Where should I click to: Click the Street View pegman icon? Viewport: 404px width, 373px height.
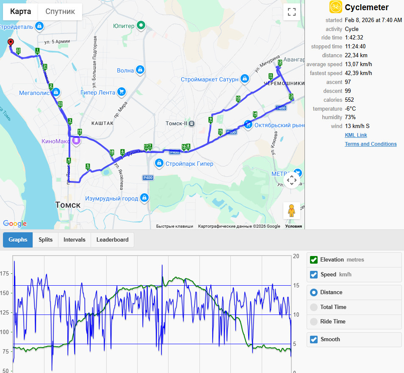pos(291,211)
